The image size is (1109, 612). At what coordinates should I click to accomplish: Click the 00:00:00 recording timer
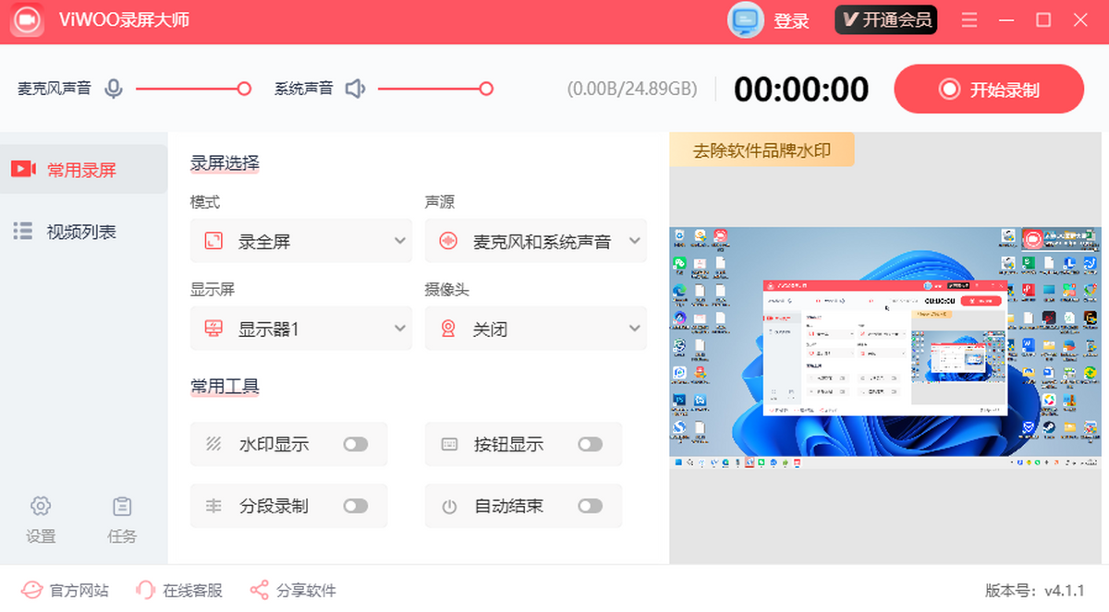[801, 90]
